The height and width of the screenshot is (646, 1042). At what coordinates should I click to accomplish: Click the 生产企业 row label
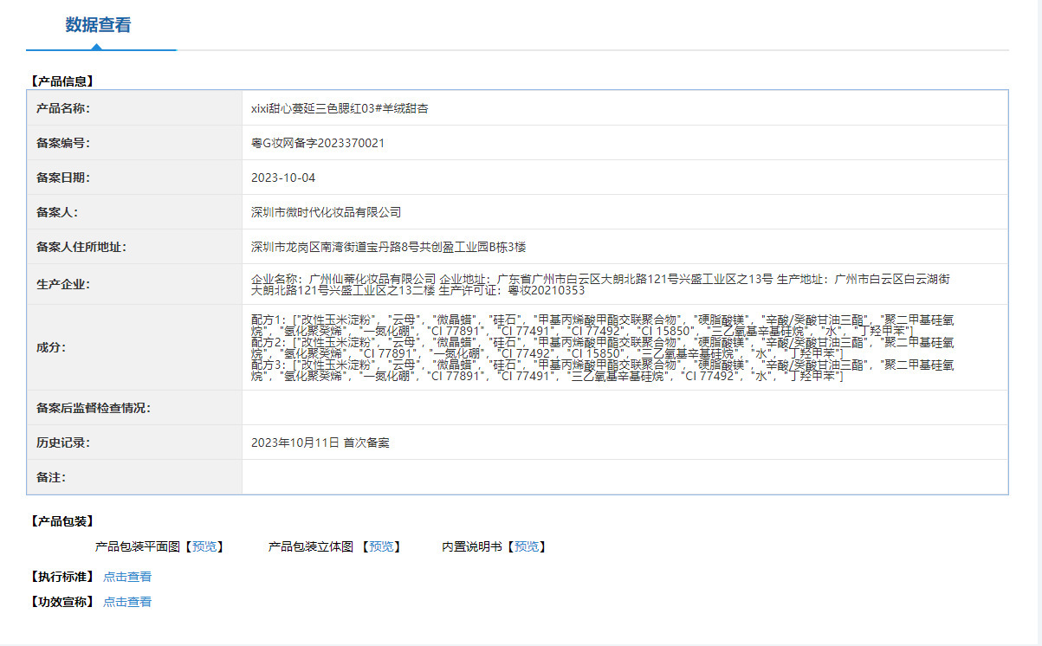pos(63,284)
